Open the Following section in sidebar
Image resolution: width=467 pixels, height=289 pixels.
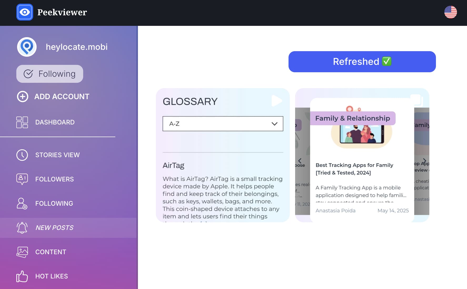click(x=54, y=204)
